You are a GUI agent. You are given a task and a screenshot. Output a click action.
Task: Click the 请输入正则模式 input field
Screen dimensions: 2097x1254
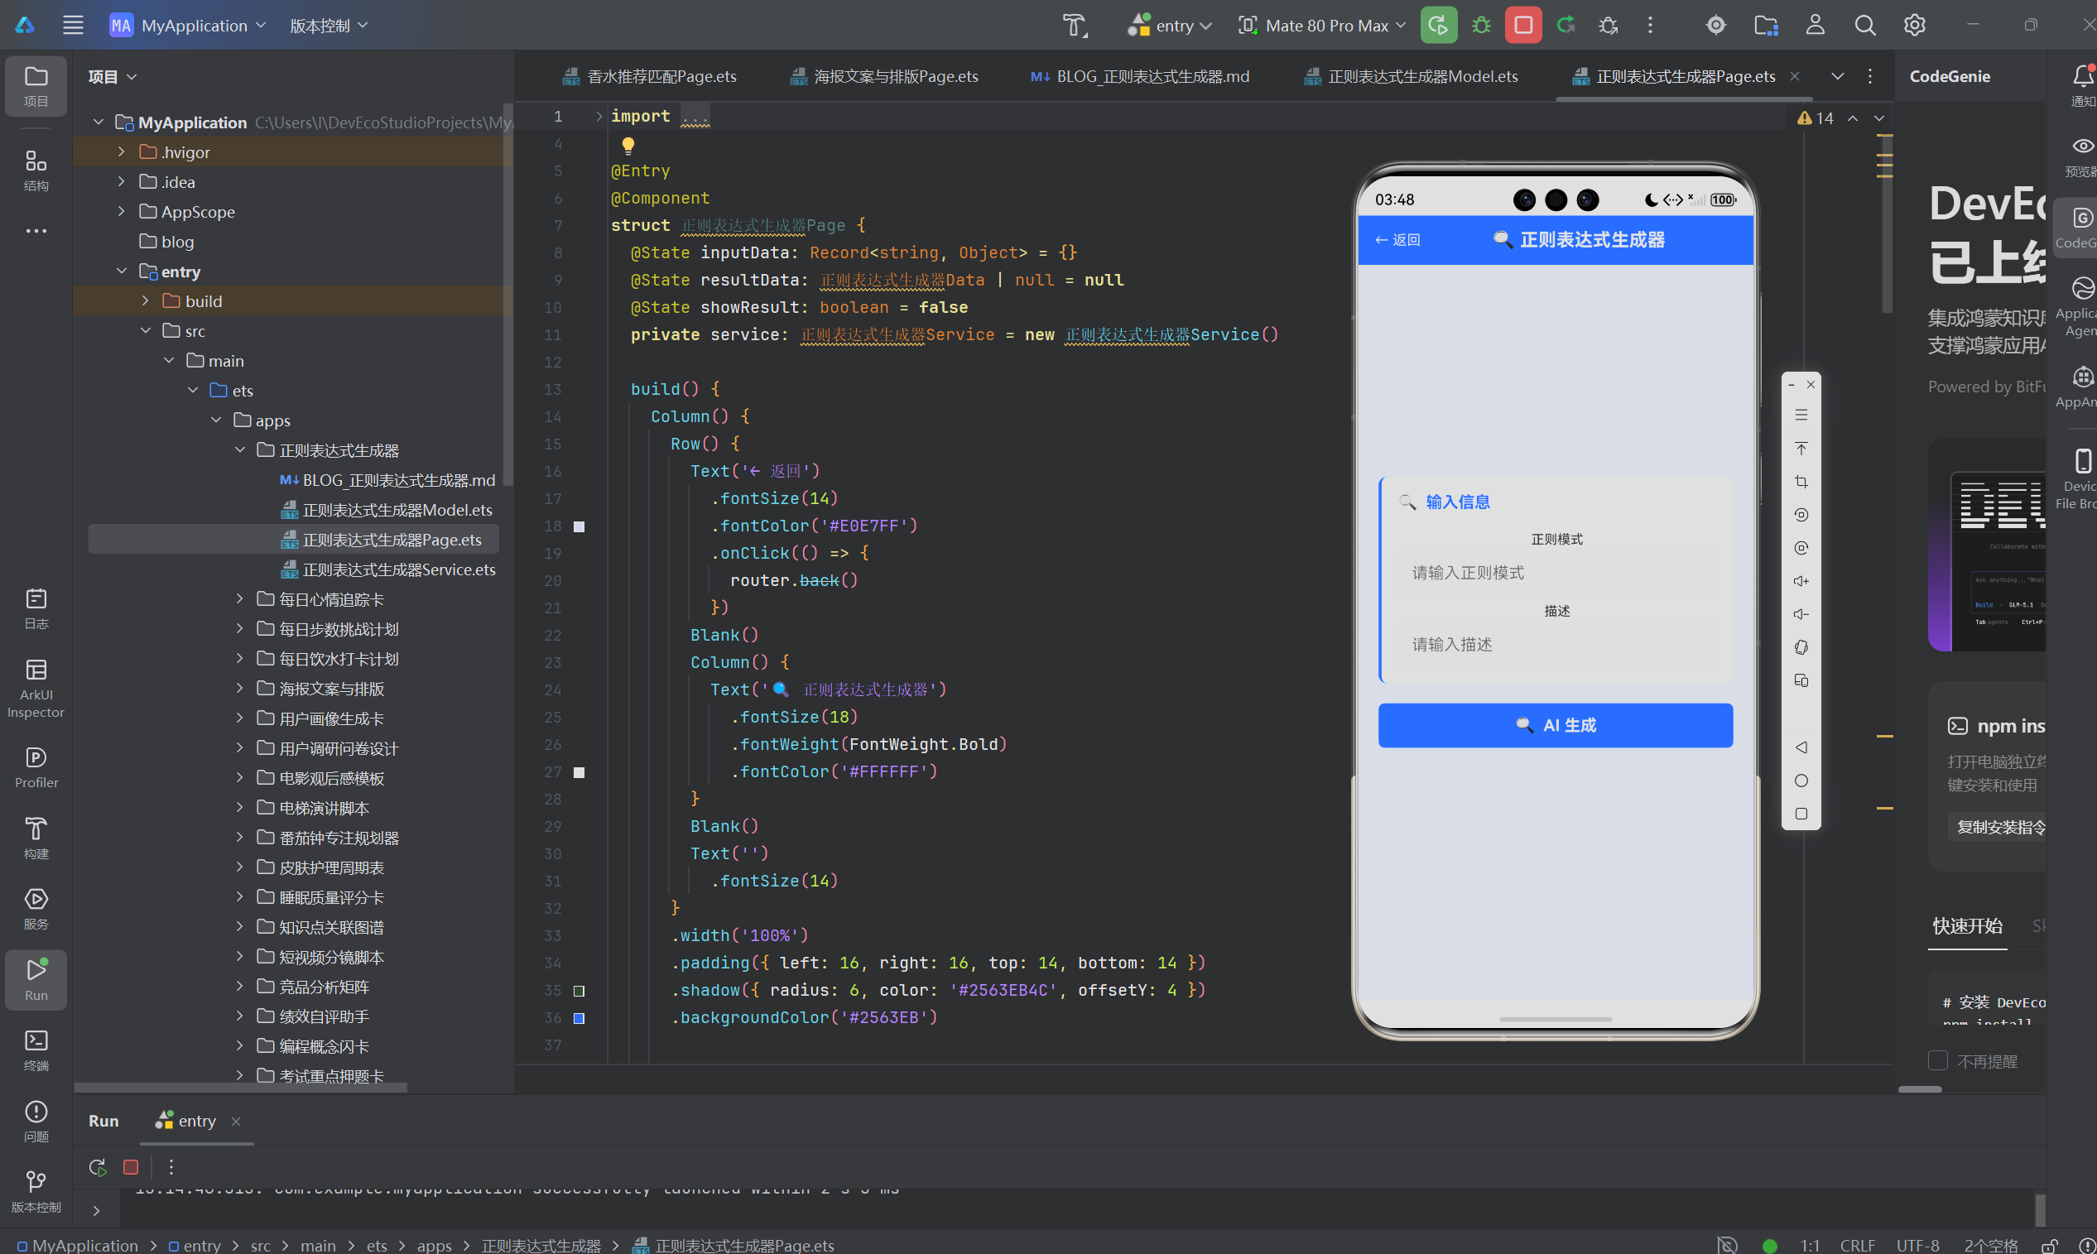[1556, 573]
